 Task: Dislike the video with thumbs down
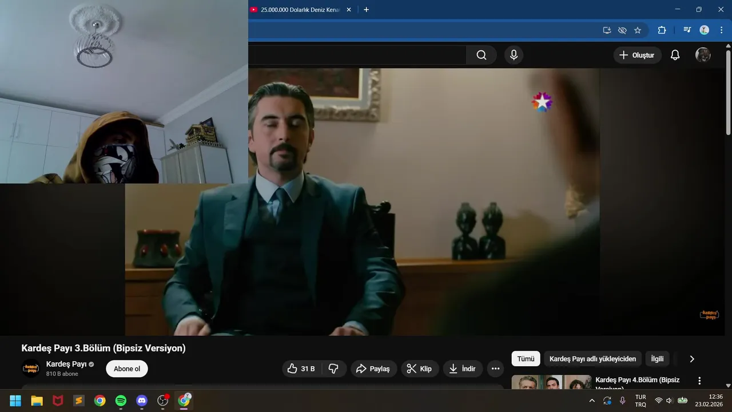click(x=334, y=369)
